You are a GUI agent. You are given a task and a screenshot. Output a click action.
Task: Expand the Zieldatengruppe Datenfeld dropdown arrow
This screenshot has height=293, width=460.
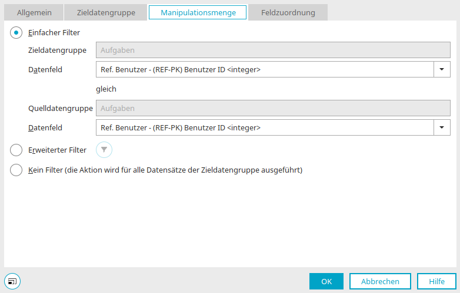click(x=442, y=69)
